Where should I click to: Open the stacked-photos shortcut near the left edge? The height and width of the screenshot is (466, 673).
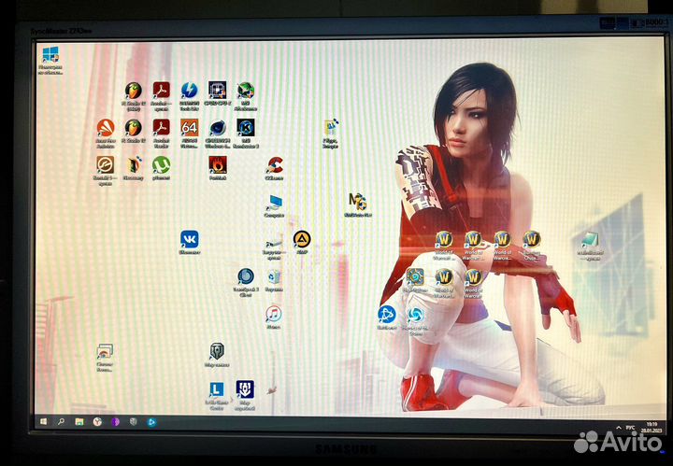(105, 351)
